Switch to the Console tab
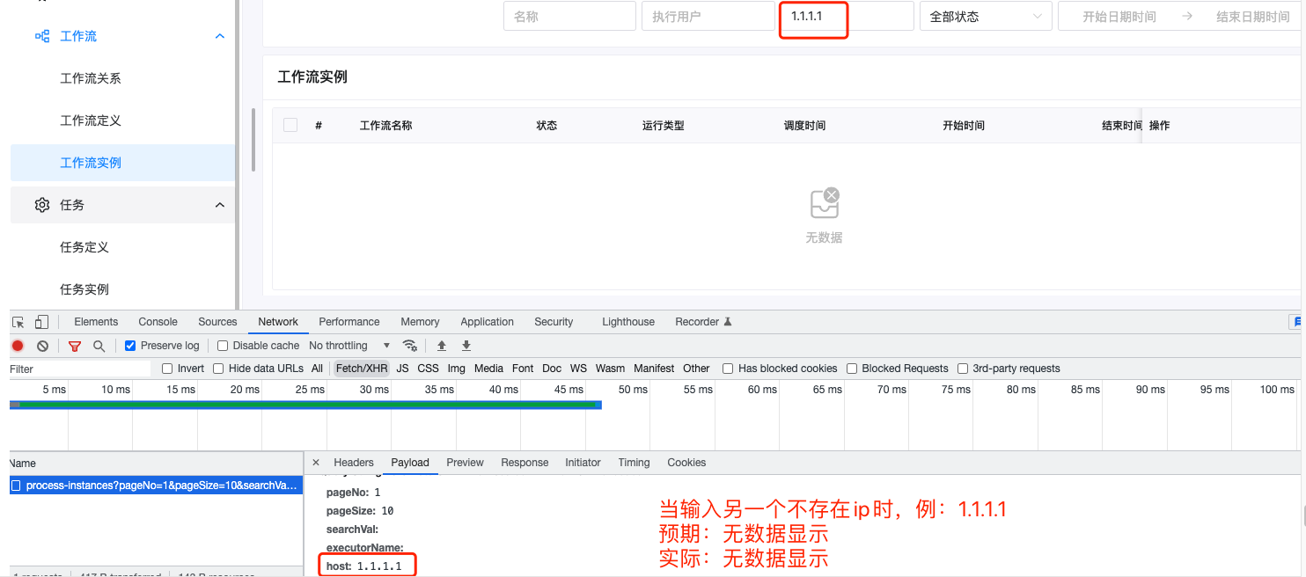This screenshot has height=577, width=1306. coord(157,321)
